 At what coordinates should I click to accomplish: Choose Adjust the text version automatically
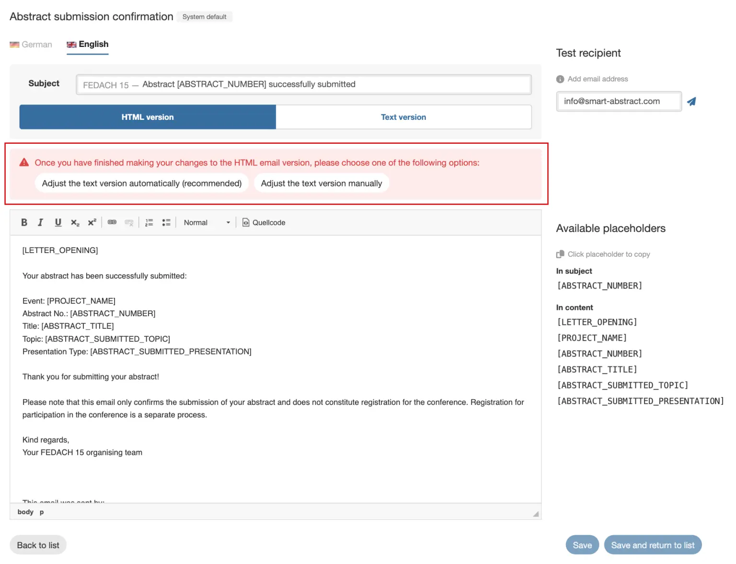pyautogui.click(x=142, y=183)
